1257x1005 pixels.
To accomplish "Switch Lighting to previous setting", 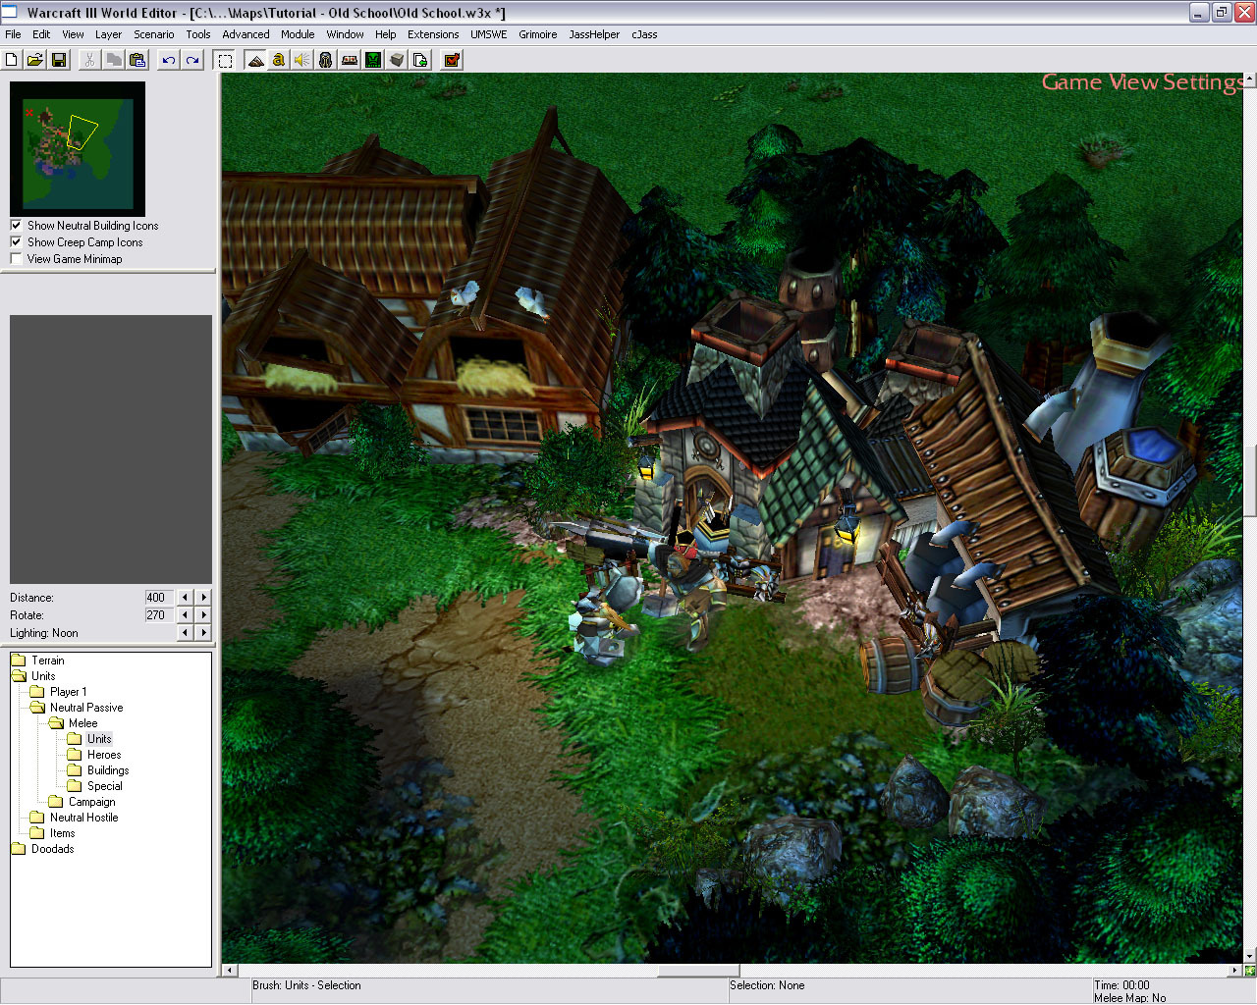I will click(x=185, y=632).
